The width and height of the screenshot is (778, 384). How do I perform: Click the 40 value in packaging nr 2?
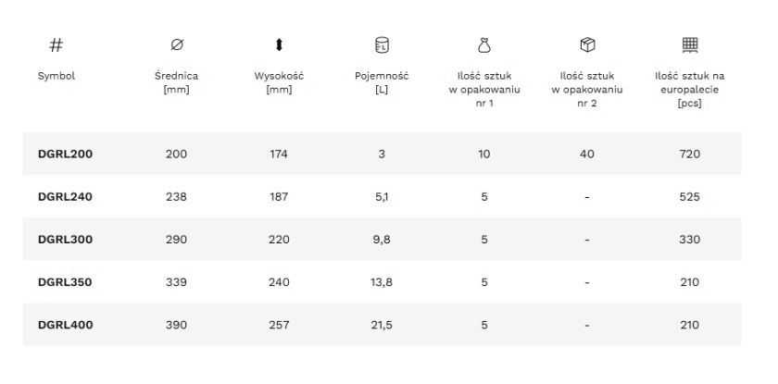click(587, 155)
